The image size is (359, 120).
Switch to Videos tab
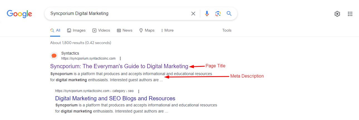[x=101, y=30]
